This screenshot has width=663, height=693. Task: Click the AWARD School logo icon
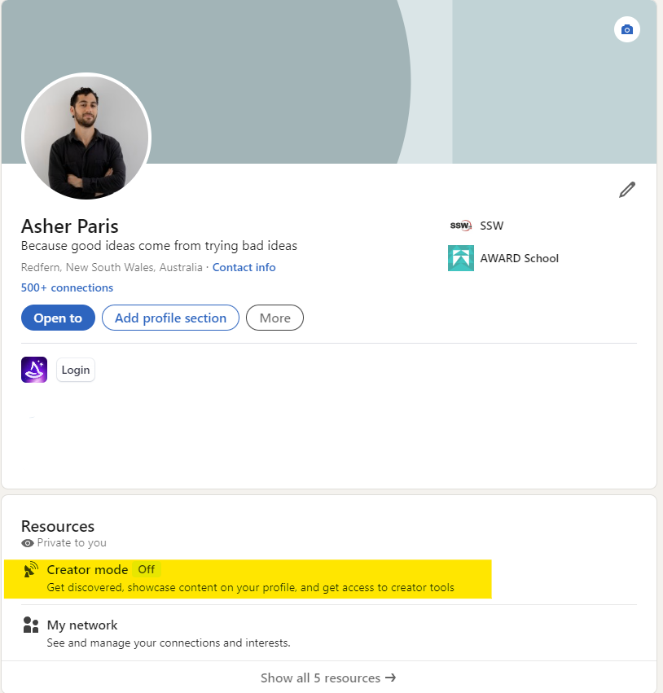coord(461,258)
